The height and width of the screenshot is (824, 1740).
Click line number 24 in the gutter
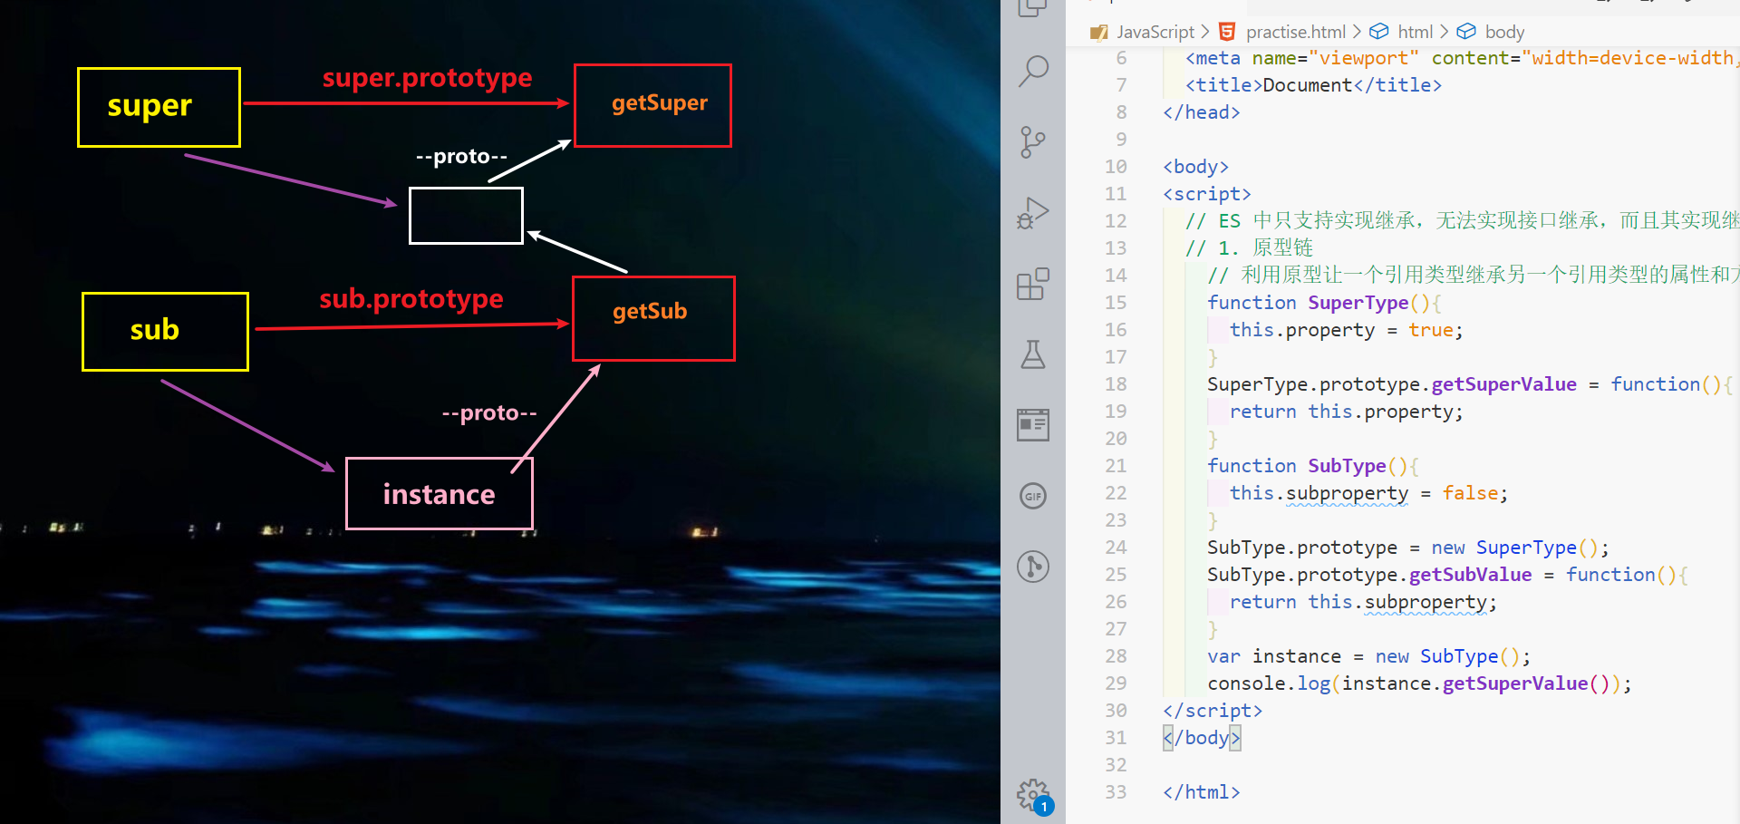1116,548
